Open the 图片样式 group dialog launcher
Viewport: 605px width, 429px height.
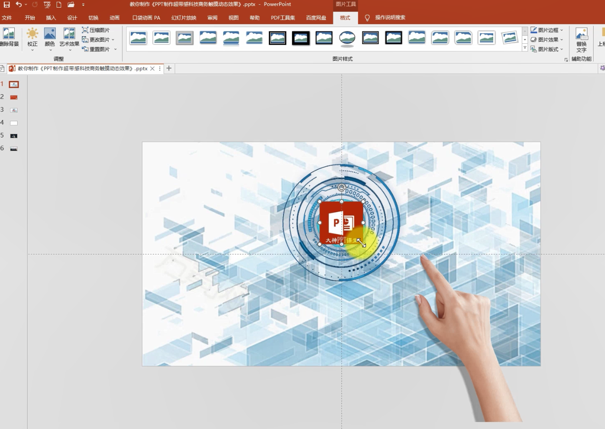566,59
